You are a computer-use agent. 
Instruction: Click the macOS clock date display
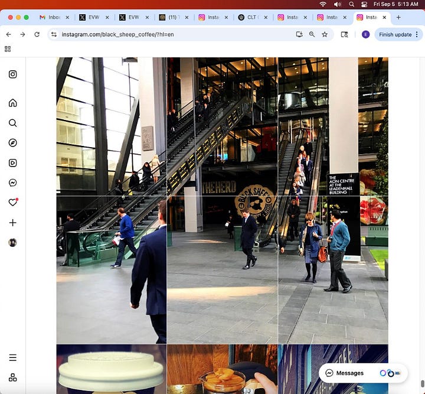(x=395, y=4)
